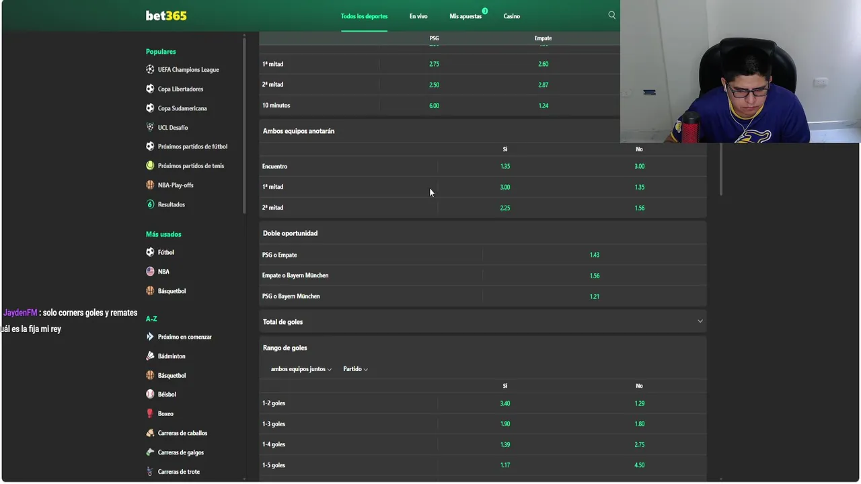Open Próximos partidos de tenis link
Image resolution: width=861 pixels, height=484 pixels.
point(191,165)
